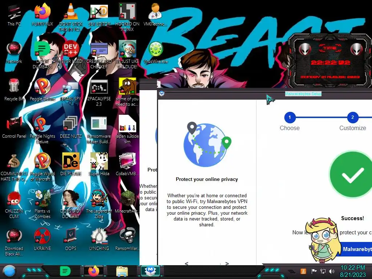Click the red Alienware clock gadget
This screenshot has height=279, width=372.
point(330,61)
